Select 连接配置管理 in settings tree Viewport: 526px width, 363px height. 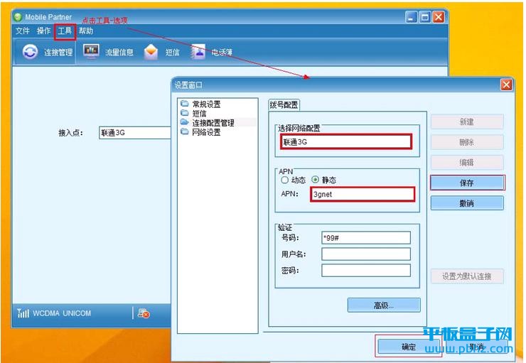(213, 123)
